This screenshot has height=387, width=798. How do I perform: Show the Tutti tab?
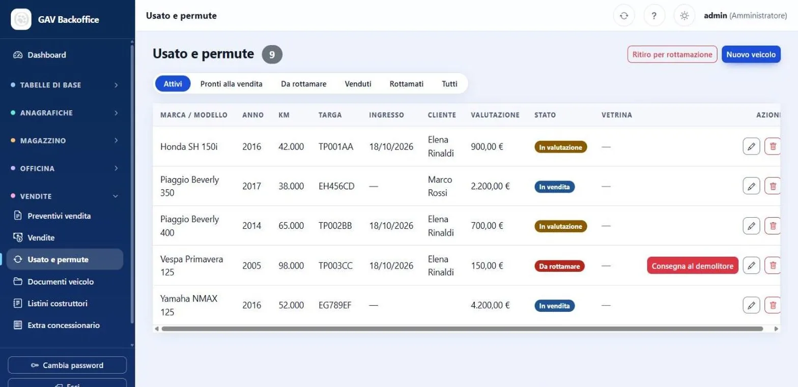coord(449,84)
